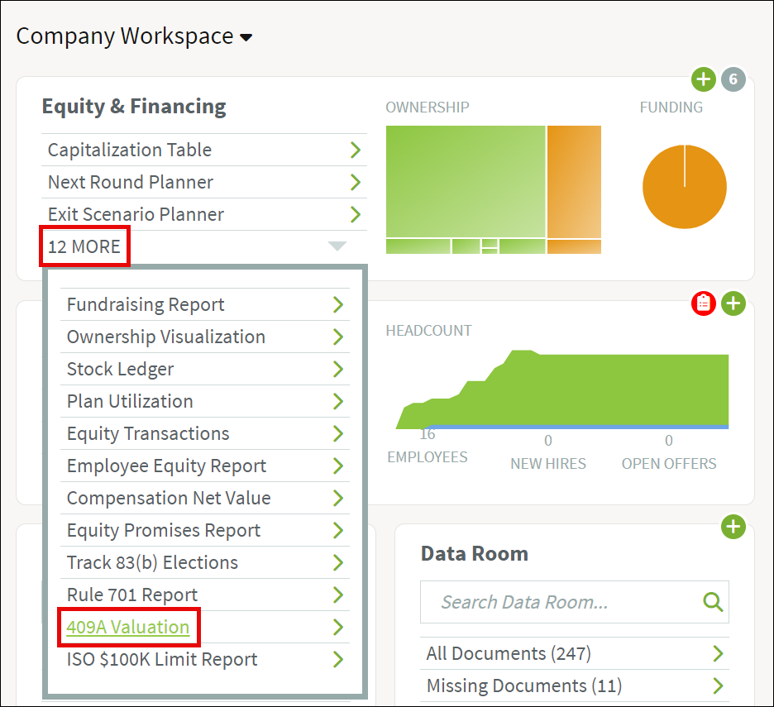774x707 pixels.
Task: Open the Company Workspace dropdown
Action: pyautogui.click(x=246, y=37)
